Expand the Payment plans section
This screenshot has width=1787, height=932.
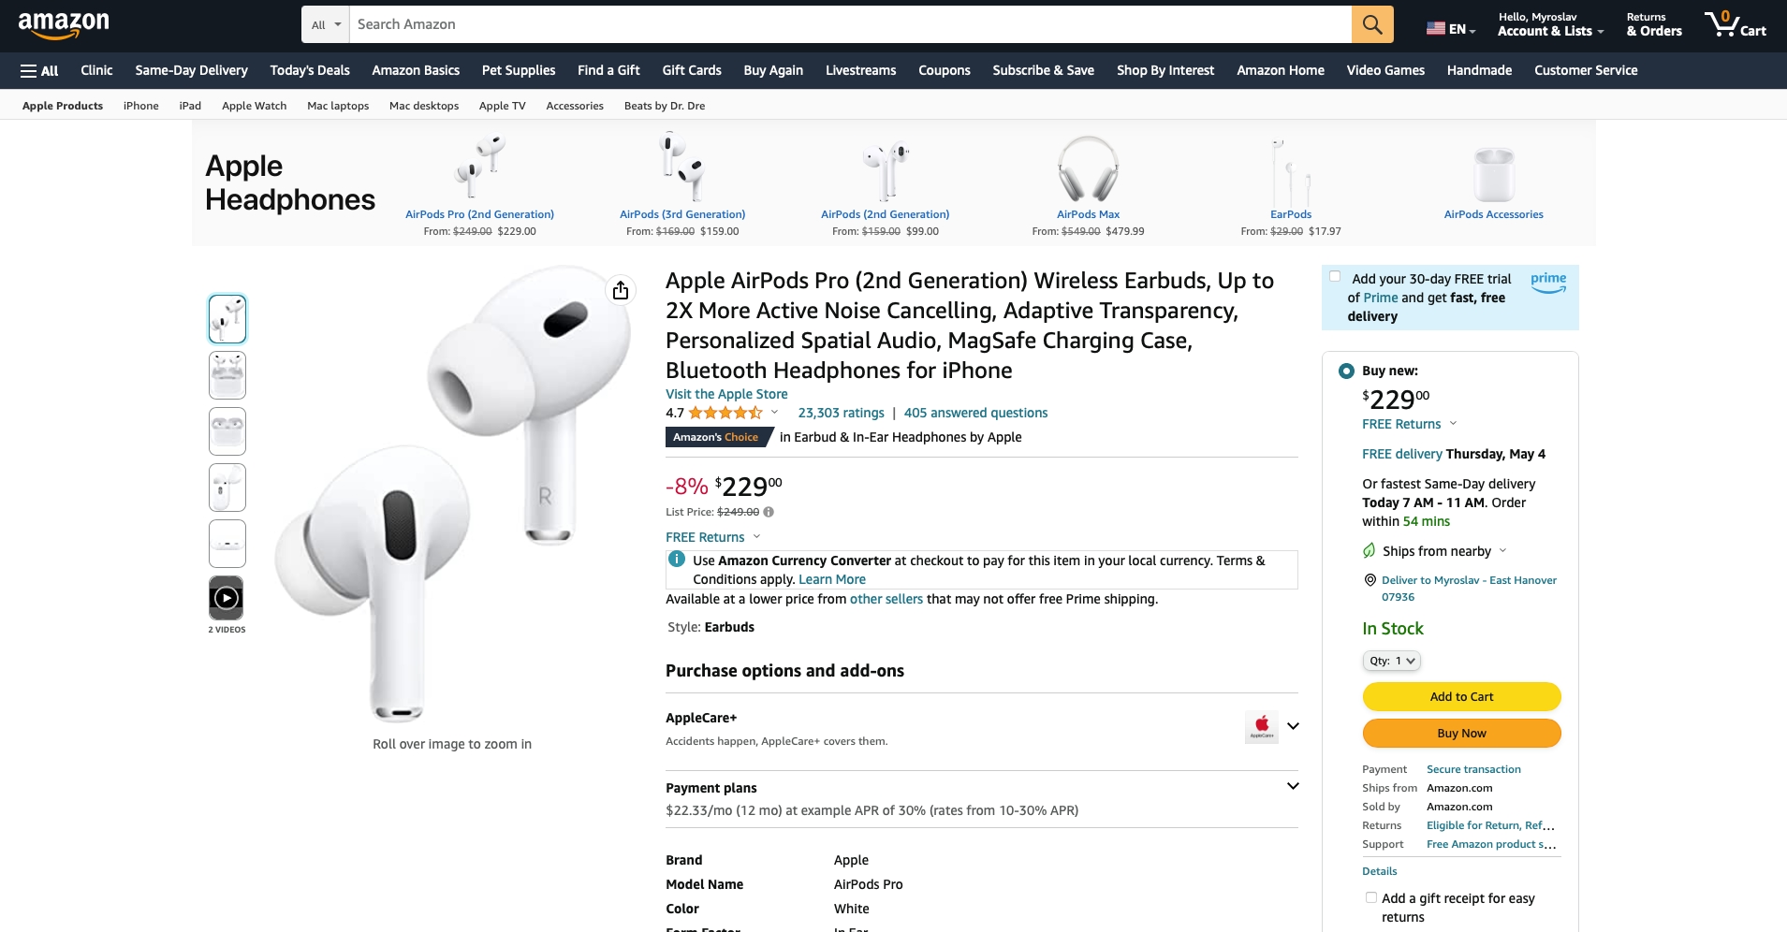point(1293,786)
